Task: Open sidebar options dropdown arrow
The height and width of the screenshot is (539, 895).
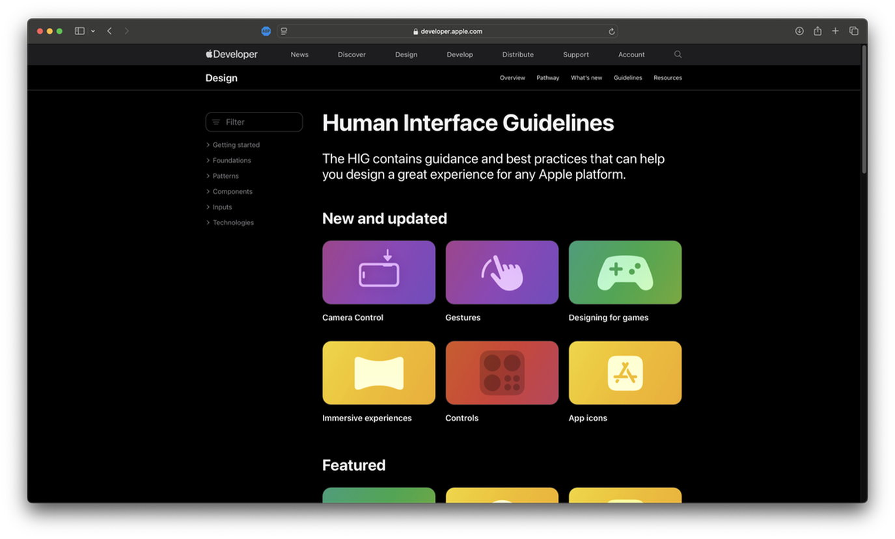Action: click(93, 31)
